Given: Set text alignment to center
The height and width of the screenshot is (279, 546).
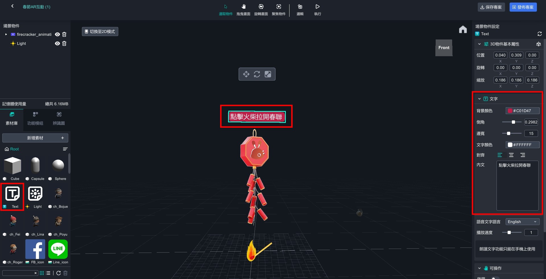Looking at the screenshot, I should pos(511,155).
